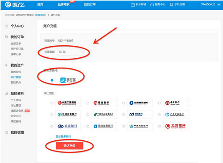Open 饿配送会员 in the sidebar
The width and height of the screenshot is (223, 163).
(17, 111)
